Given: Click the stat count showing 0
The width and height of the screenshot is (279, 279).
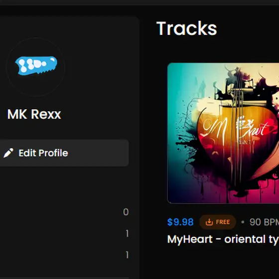Looking at the screenshot, I should [x=126, y=212].
